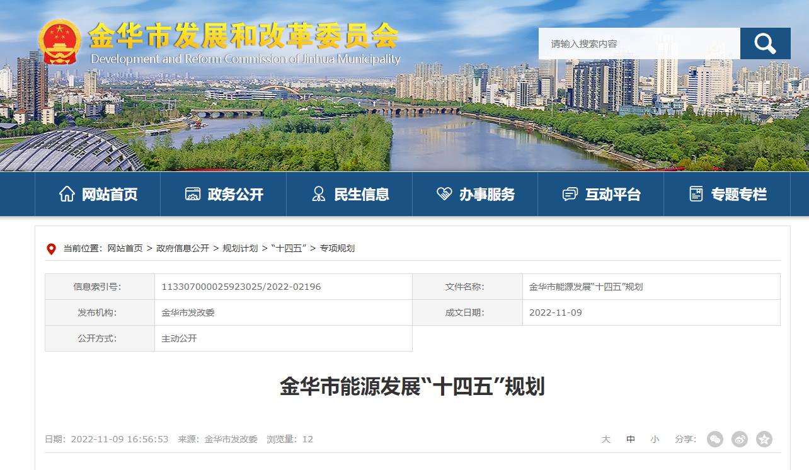Click the 网站首页 breadcrumb link
The height and width of the screenshot is (470, 809).
(125, 248)
